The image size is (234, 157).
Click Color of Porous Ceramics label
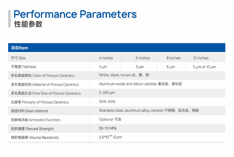(53, 75)
